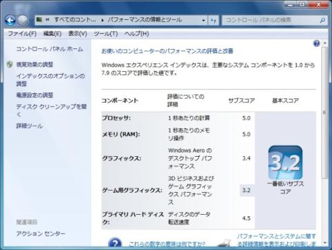Click the round question icon near the bottom
This screenshot has width=332, height=250.
115,243
